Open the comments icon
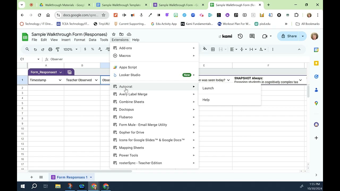Image resolution: width=340 pixels, height=191 pixels. click(x=252, y=36)
